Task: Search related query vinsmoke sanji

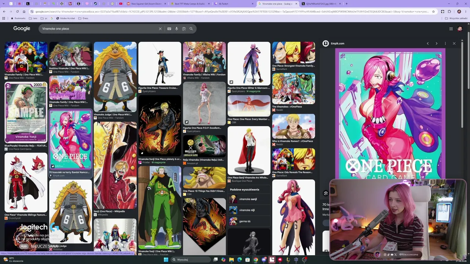Action: coord(248,199)
